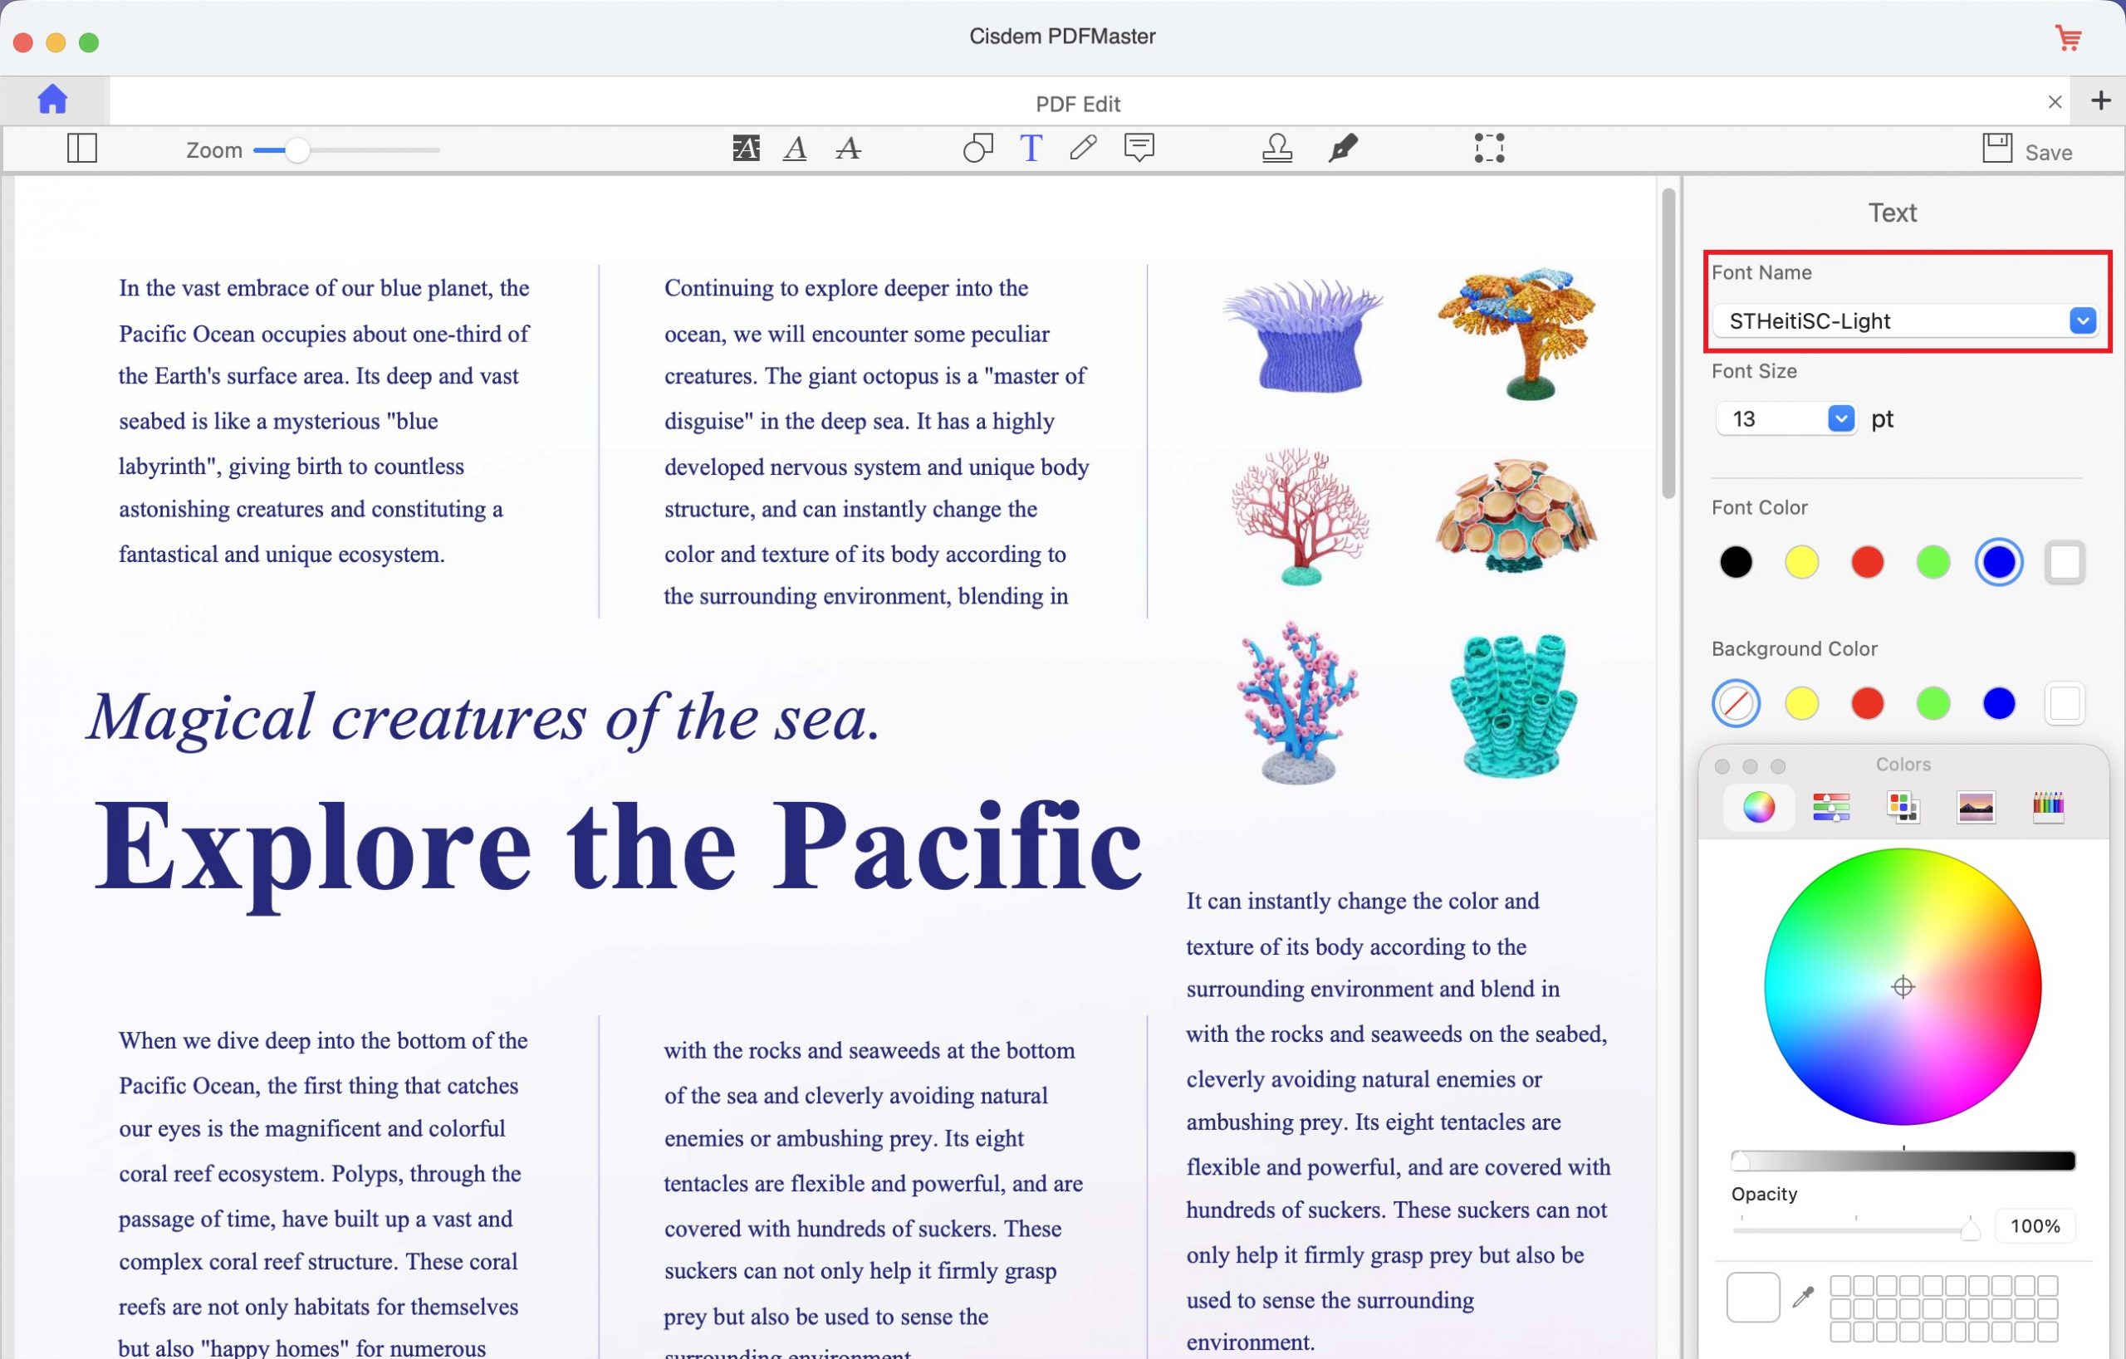
Task: Click the Save label
Action: tap(2048, 152)
